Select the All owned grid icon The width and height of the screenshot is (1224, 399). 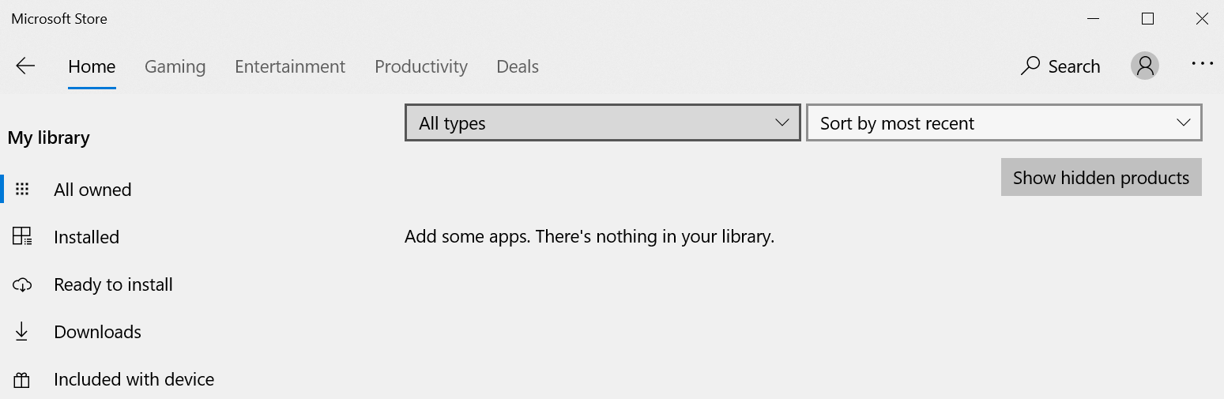[x=22, y=190]
